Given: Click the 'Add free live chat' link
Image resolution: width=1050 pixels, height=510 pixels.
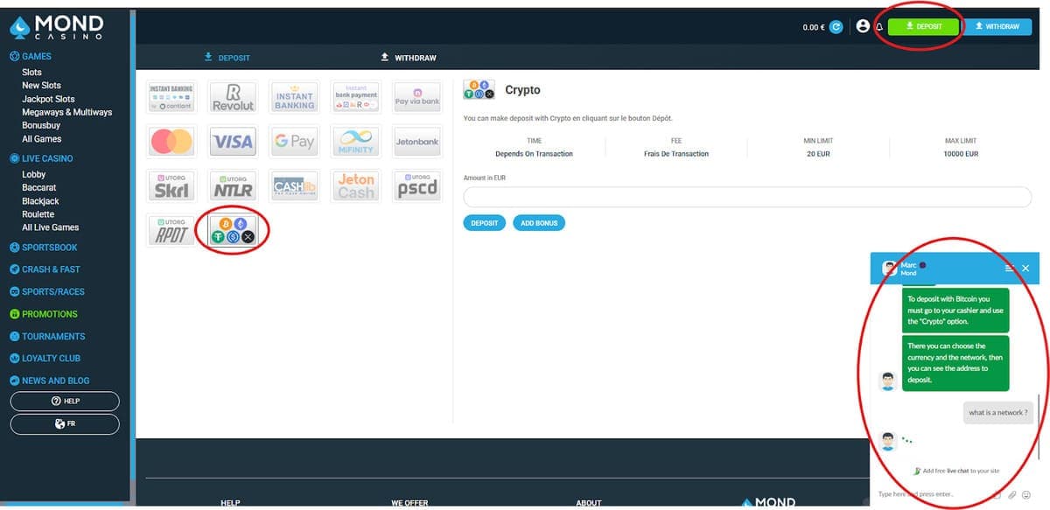Looking at the screenshot, I should point(955,471).
